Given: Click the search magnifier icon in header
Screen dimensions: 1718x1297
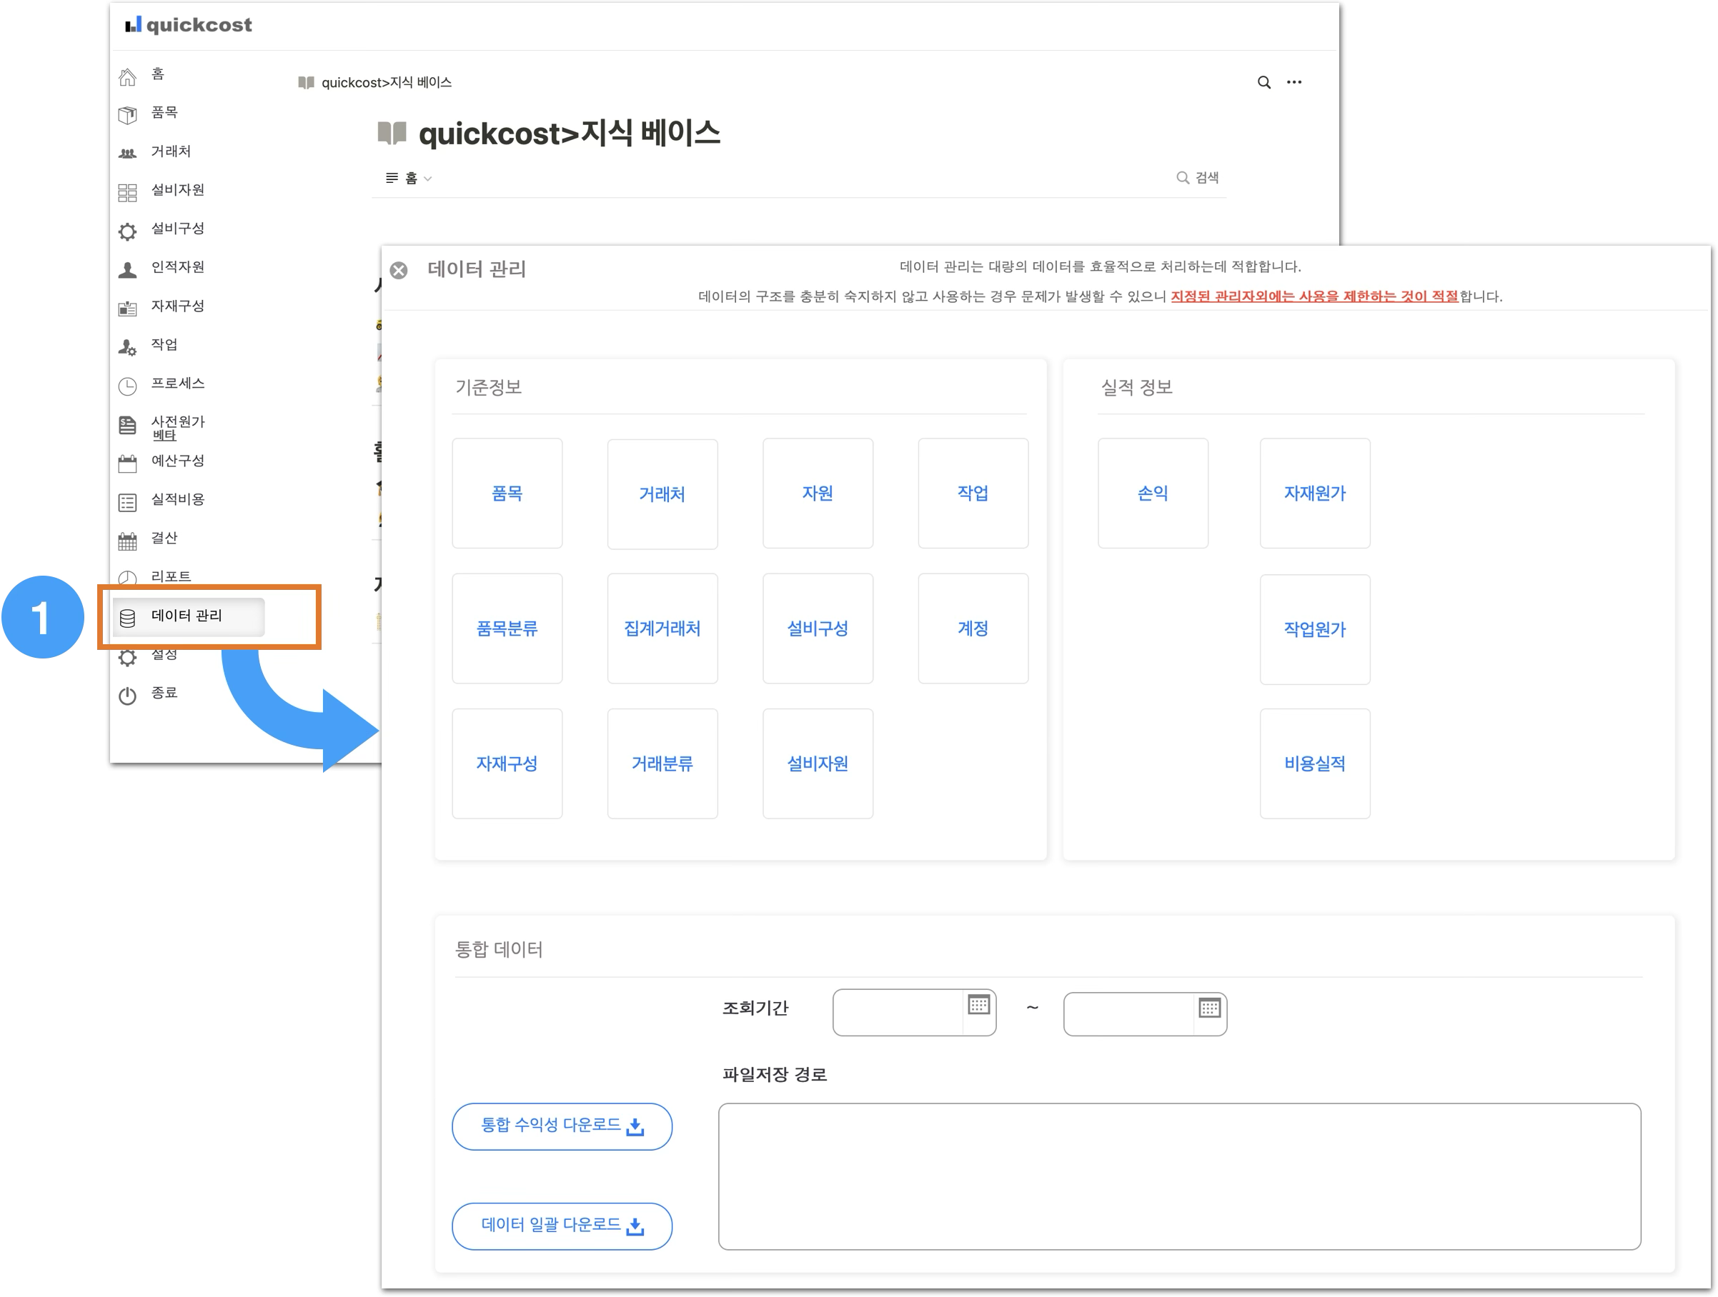Looking at the screenshot, I should coord(1263,82).
